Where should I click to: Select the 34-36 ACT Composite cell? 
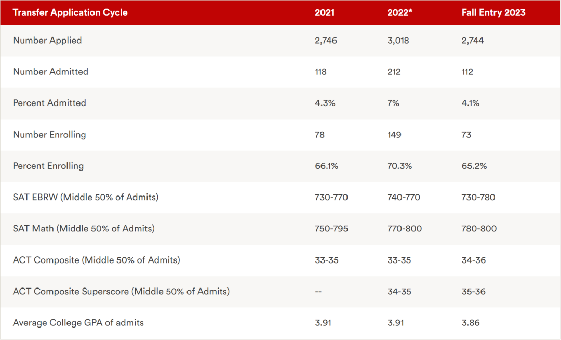tap(474, 260)
